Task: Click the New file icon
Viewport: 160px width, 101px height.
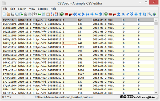Action: (x=4, y=14)
